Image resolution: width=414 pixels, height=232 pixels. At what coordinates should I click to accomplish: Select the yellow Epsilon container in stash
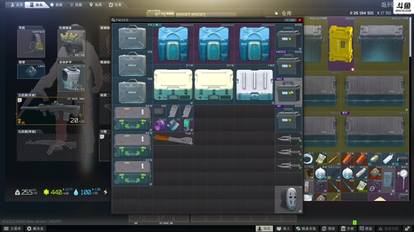tap(341, 44)
